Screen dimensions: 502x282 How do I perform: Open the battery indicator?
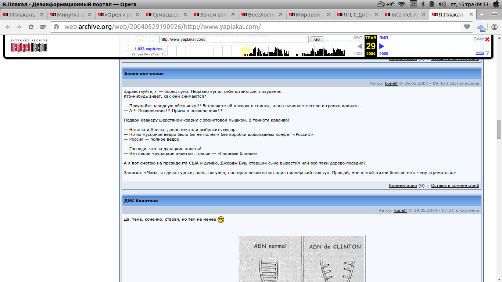pyautogui.click(x=432, y=4)
